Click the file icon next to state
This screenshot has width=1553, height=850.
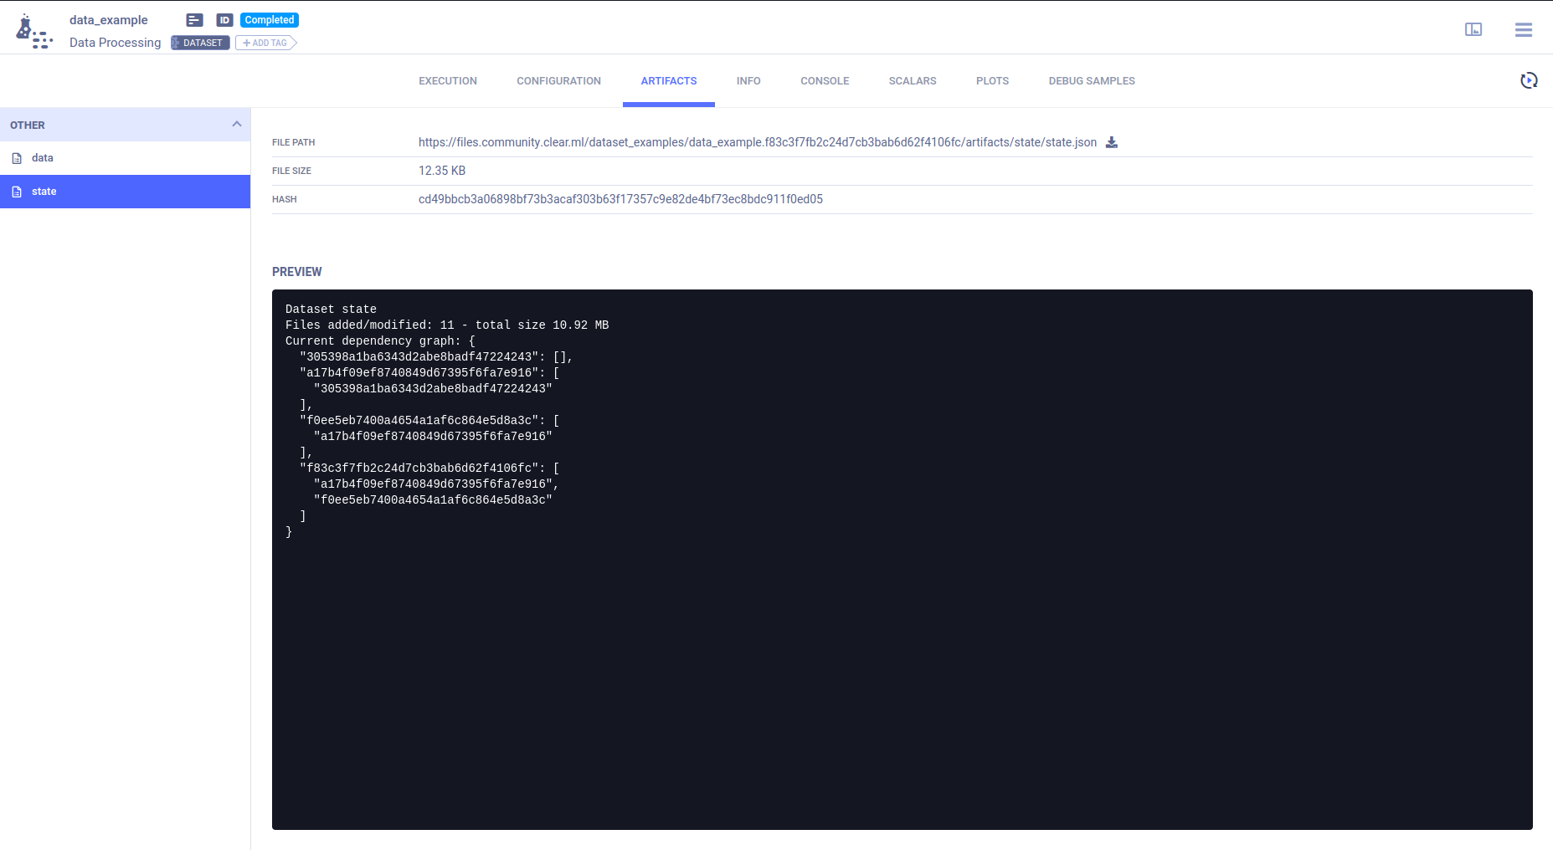pos(17,192)
